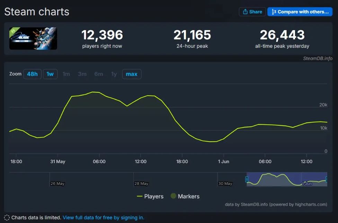Click the highlighted navigator range area
338x223 pixels.
point(287,179)
